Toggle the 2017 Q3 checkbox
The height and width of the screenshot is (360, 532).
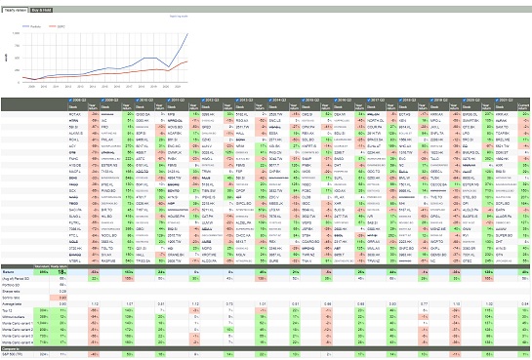369,100
